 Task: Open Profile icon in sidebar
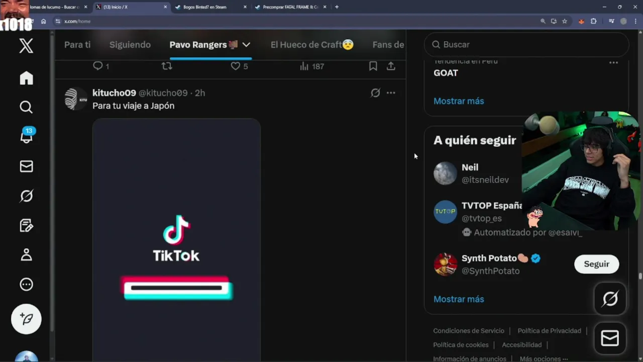26,255
